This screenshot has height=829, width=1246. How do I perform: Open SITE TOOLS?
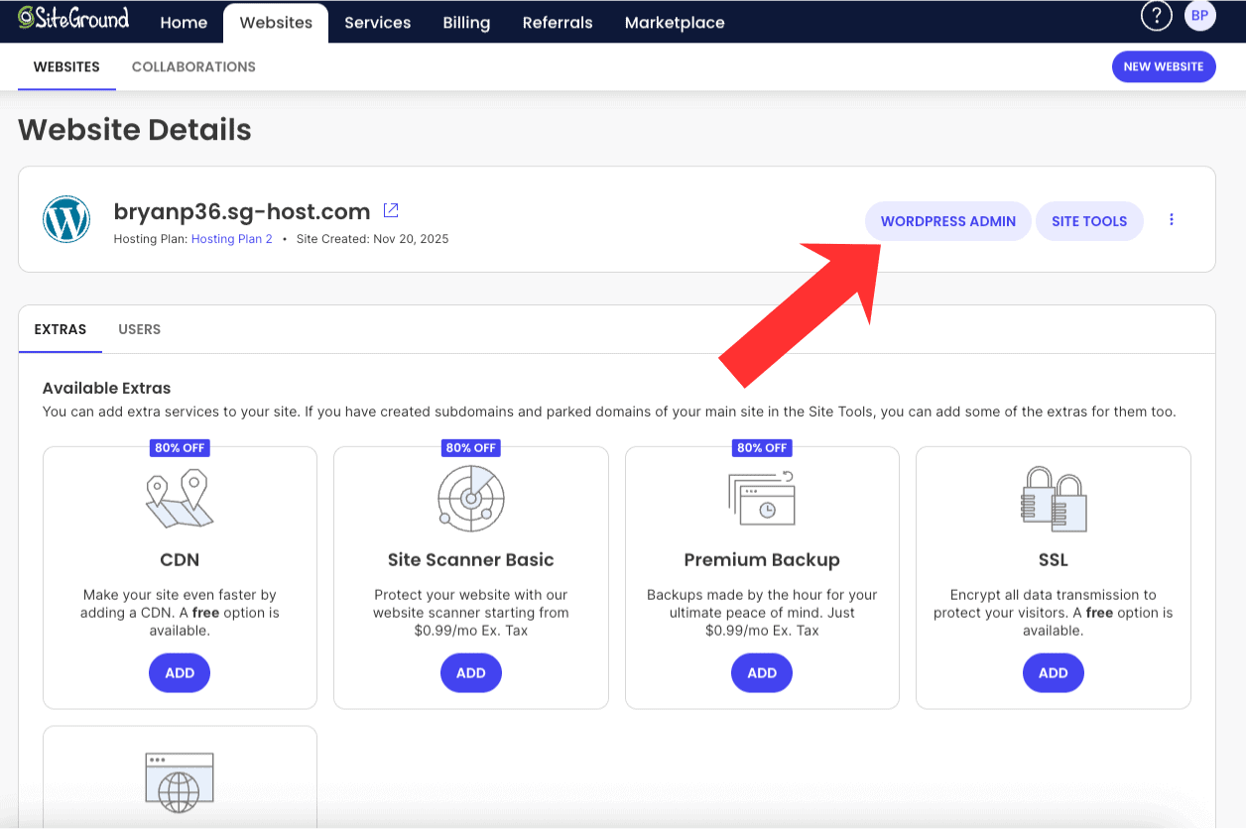(x=1089, y=221)
